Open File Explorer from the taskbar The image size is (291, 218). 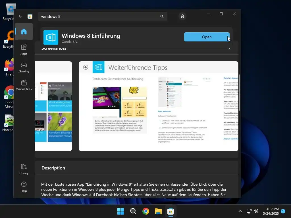[158, 211]
